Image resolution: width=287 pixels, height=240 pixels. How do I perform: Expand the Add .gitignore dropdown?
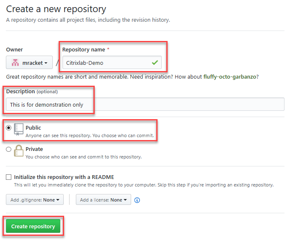pos(35,199)
